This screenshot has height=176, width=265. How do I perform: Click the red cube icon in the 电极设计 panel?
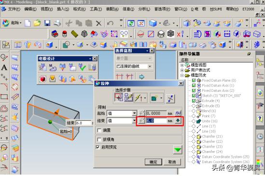pyautogui.click(x=42, y=79)
